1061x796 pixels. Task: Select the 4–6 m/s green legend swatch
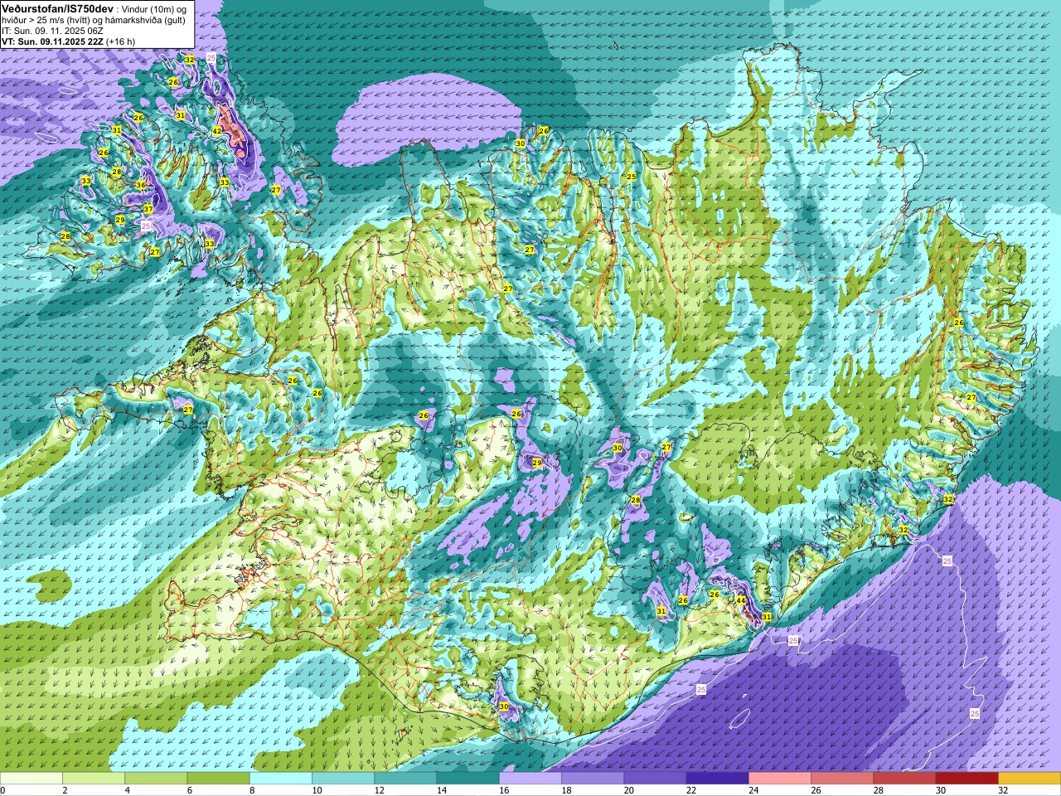156,779
